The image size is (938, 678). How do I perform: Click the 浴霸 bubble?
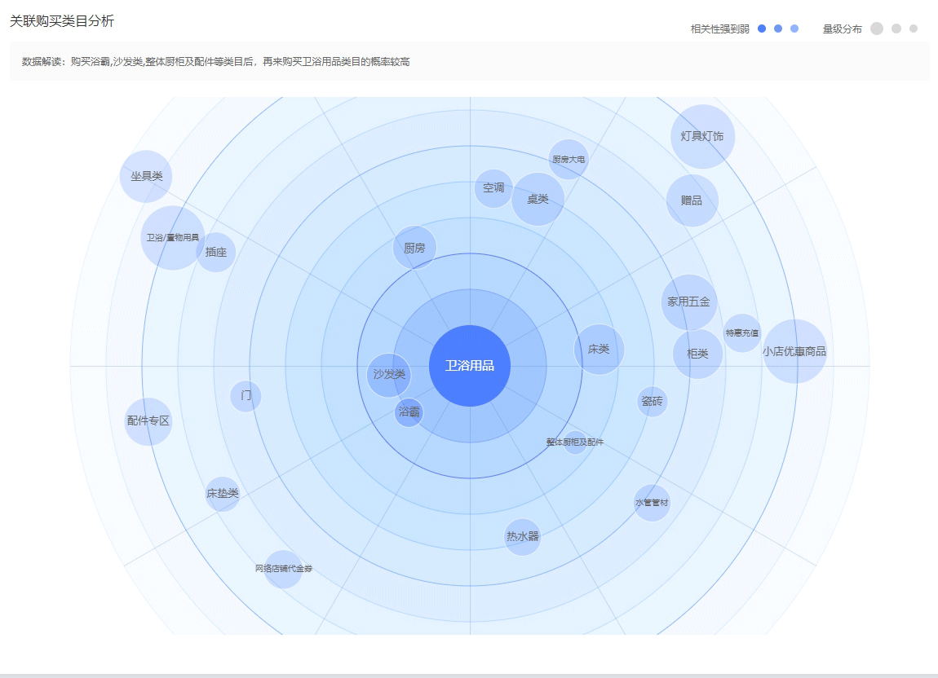point(409,412)
